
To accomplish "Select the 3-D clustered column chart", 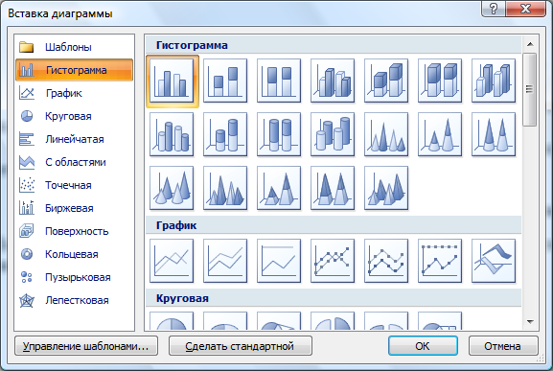I will click(333, 81).
